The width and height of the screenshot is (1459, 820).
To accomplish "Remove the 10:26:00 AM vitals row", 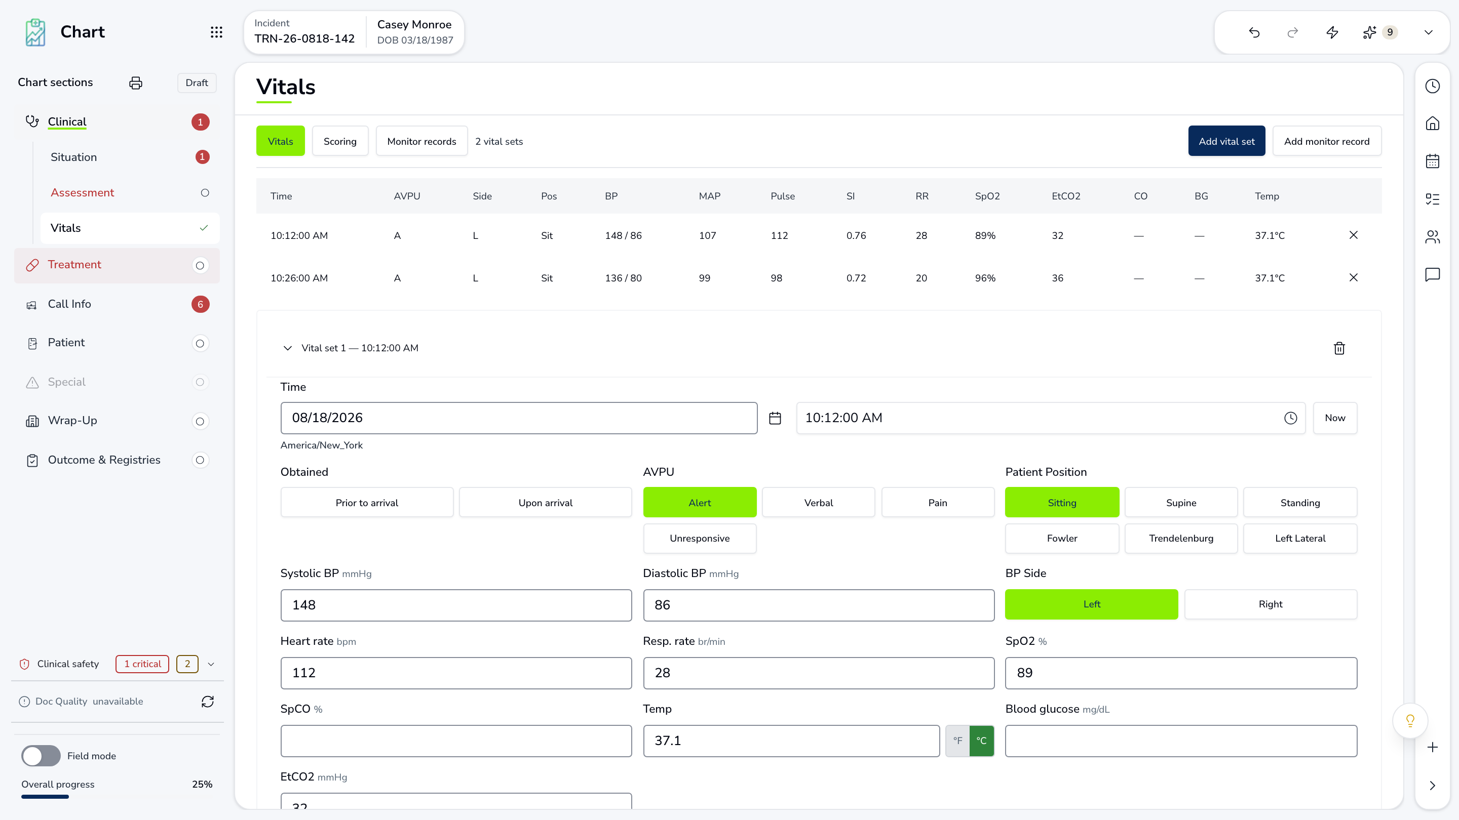I will coord(1353,277).
